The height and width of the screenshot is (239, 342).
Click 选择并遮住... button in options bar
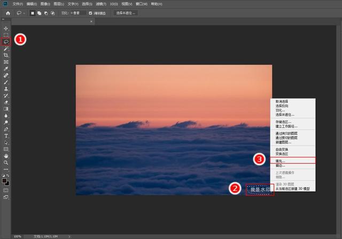click(x=126, y=13)
